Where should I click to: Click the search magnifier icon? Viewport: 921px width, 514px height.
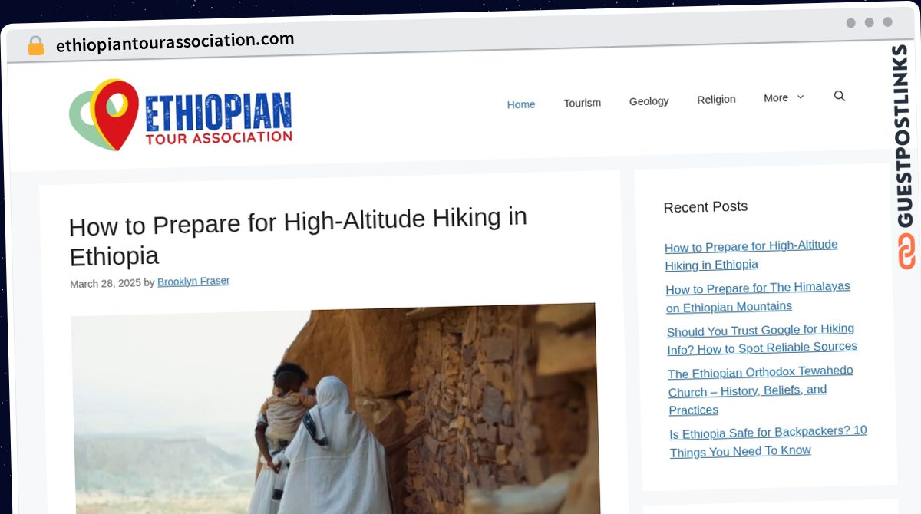[x=839, y=96]
